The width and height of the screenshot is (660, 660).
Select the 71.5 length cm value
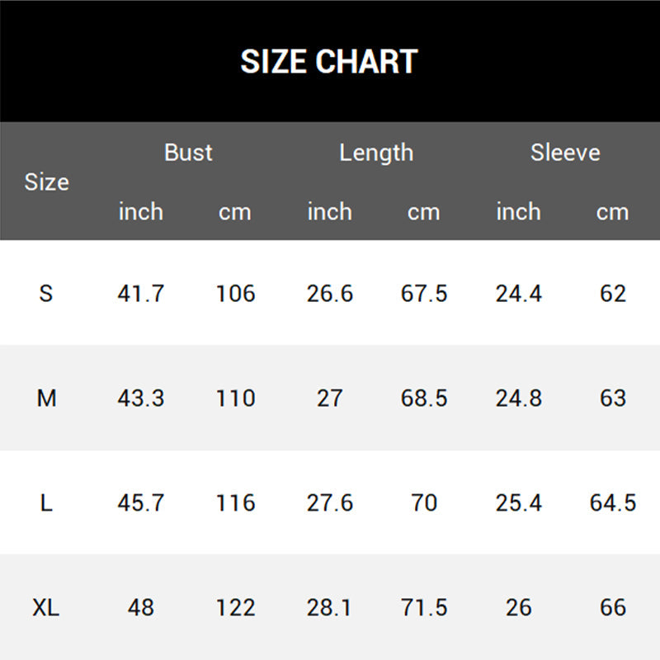point(424,608)
